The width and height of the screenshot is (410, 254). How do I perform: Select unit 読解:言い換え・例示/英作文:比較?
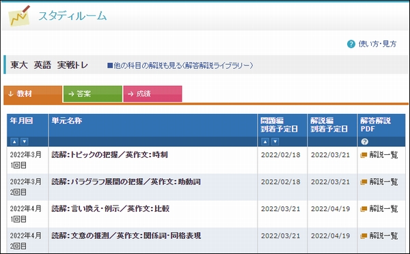pos(110,208)
